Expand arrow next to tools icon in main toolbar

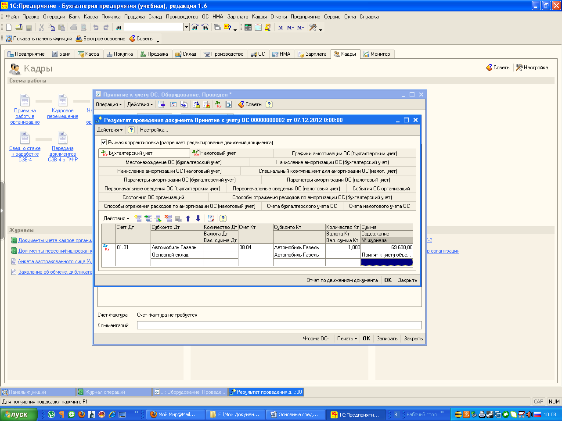coord(321,29)
